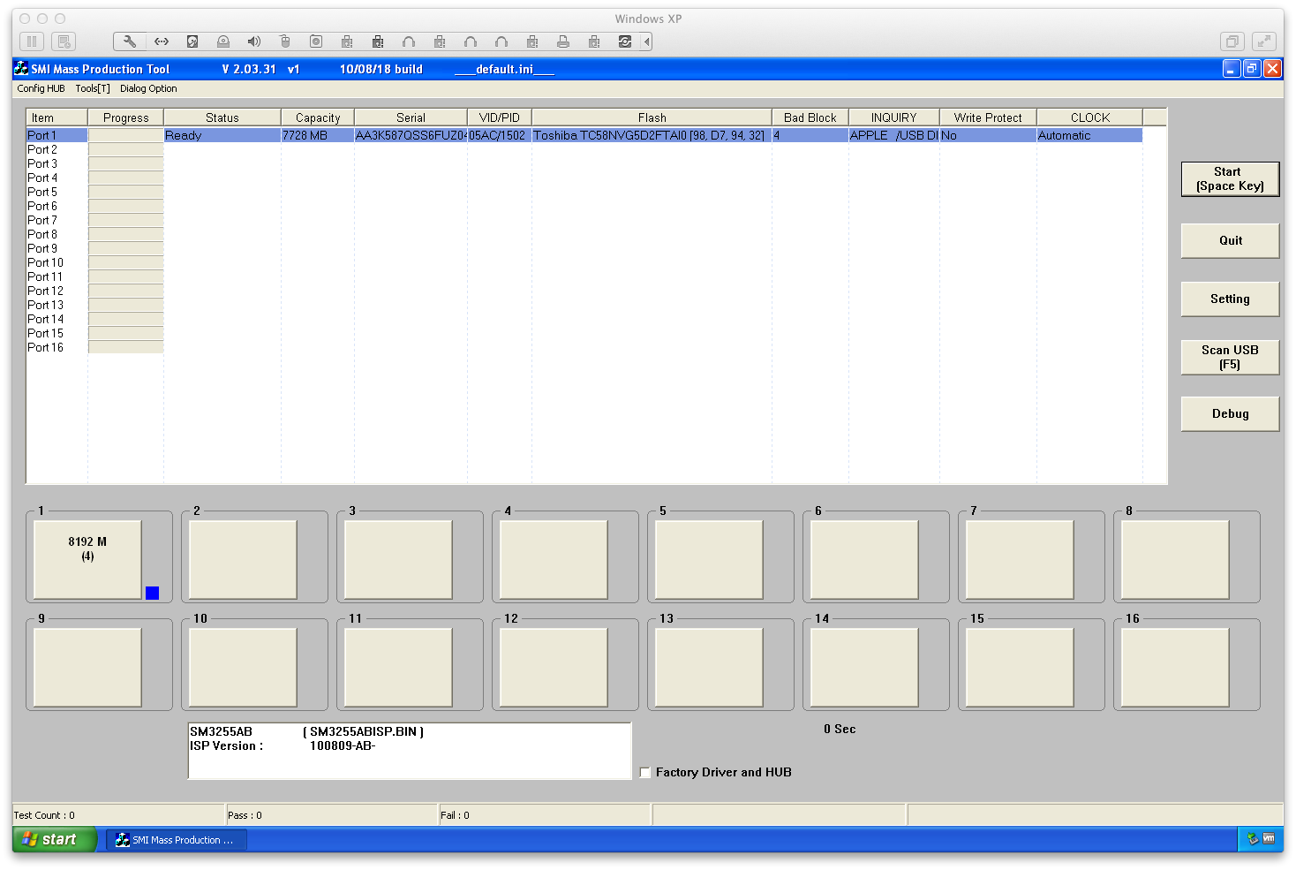Screen dimensions: 1296x870
Task: Select SMI Mass Production taskbar item
Action: 177,840
